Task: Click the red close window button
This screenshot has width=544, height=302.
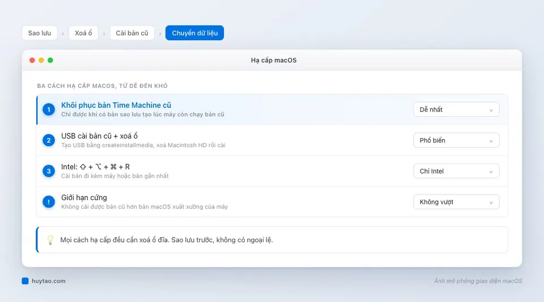Action: click(32, 61)
